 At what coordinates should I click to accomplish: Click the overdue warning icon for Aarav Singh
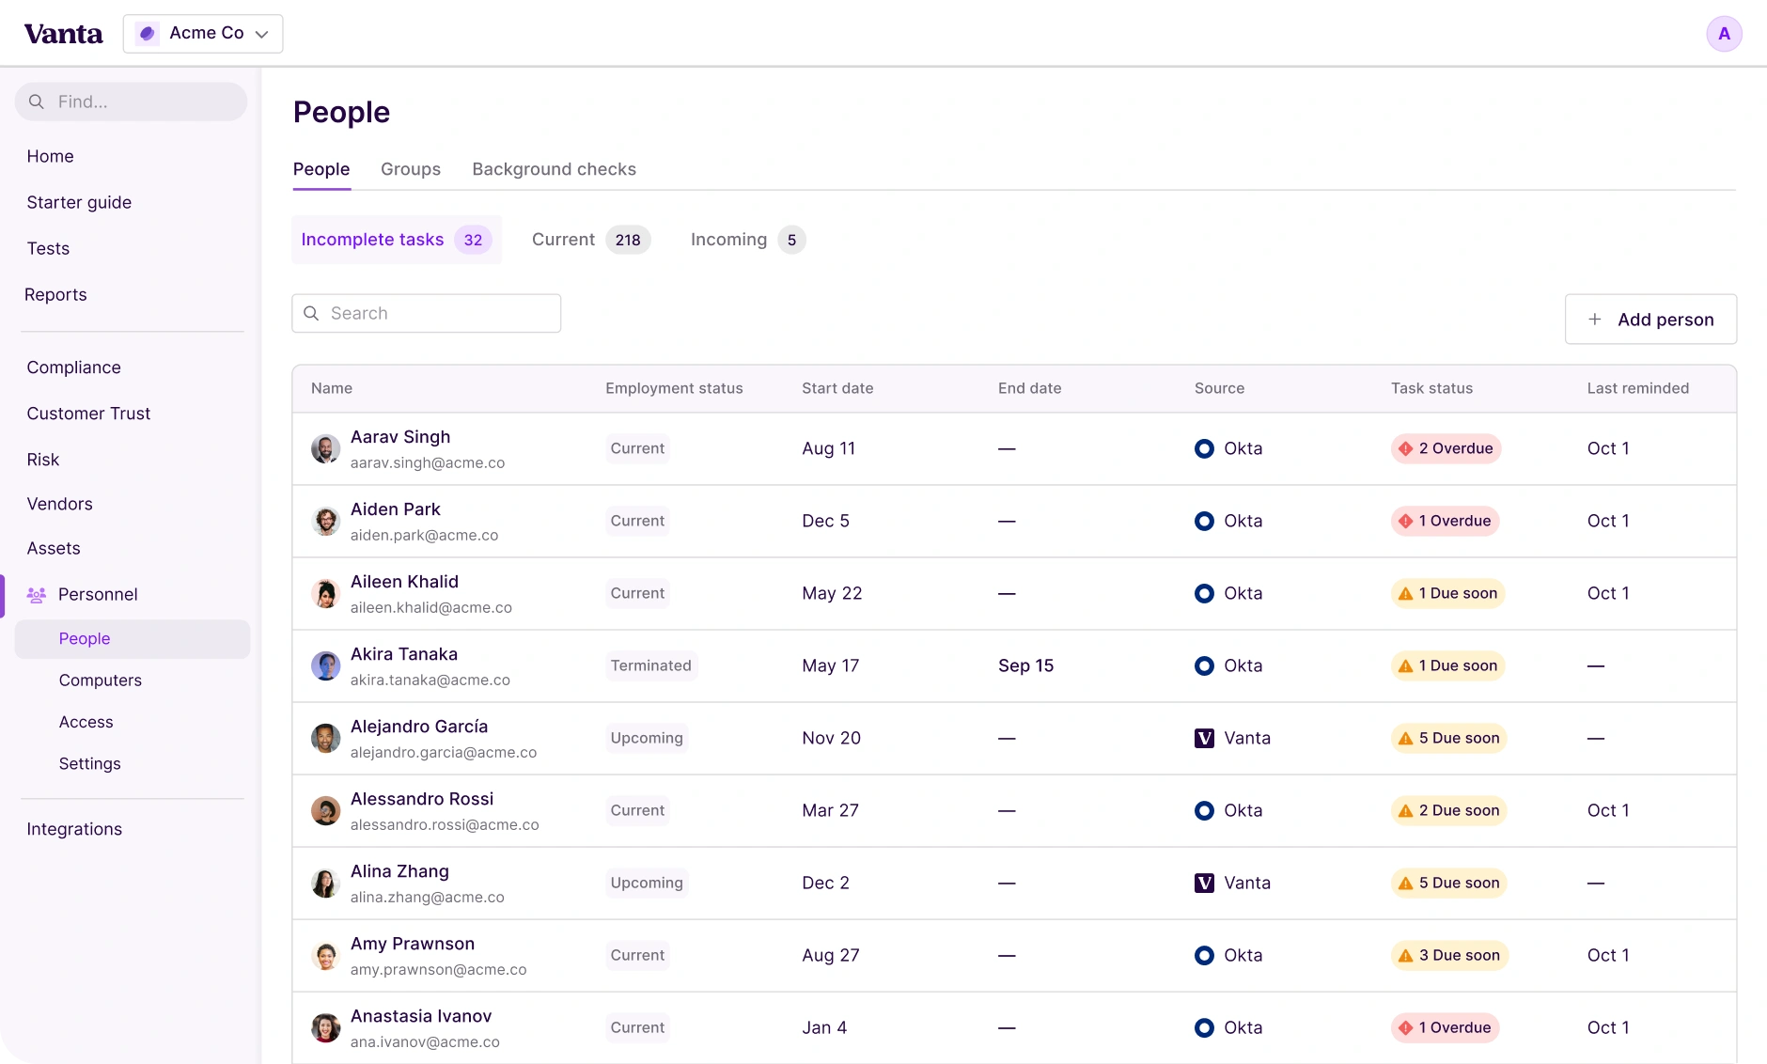tap(1406, 449)
